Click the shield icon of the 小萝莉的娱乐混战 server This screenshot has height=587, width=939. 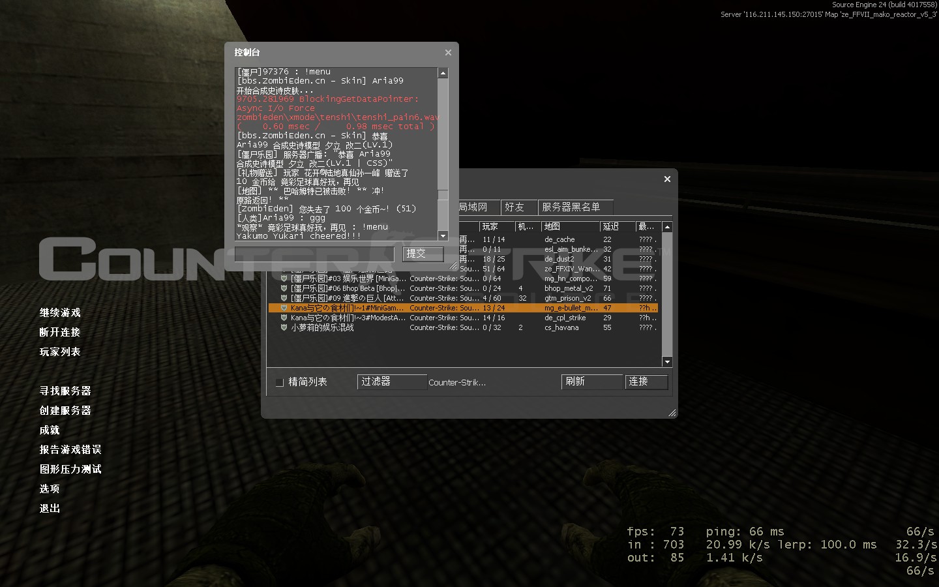284,327
